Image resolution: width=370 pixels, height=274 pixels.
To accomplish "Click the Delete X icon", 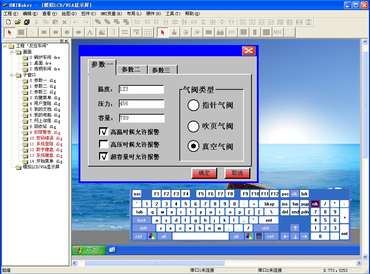I will click(x=64, y=22).
